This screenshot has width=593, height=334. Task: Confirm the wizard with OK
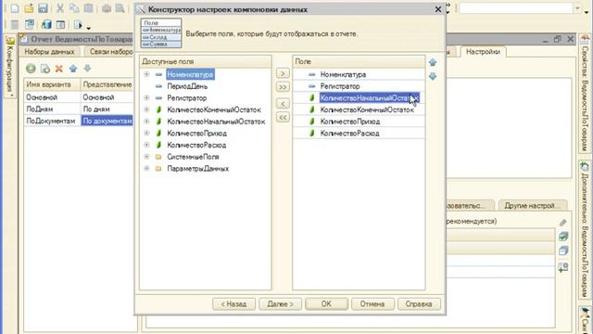coord(326,304)
